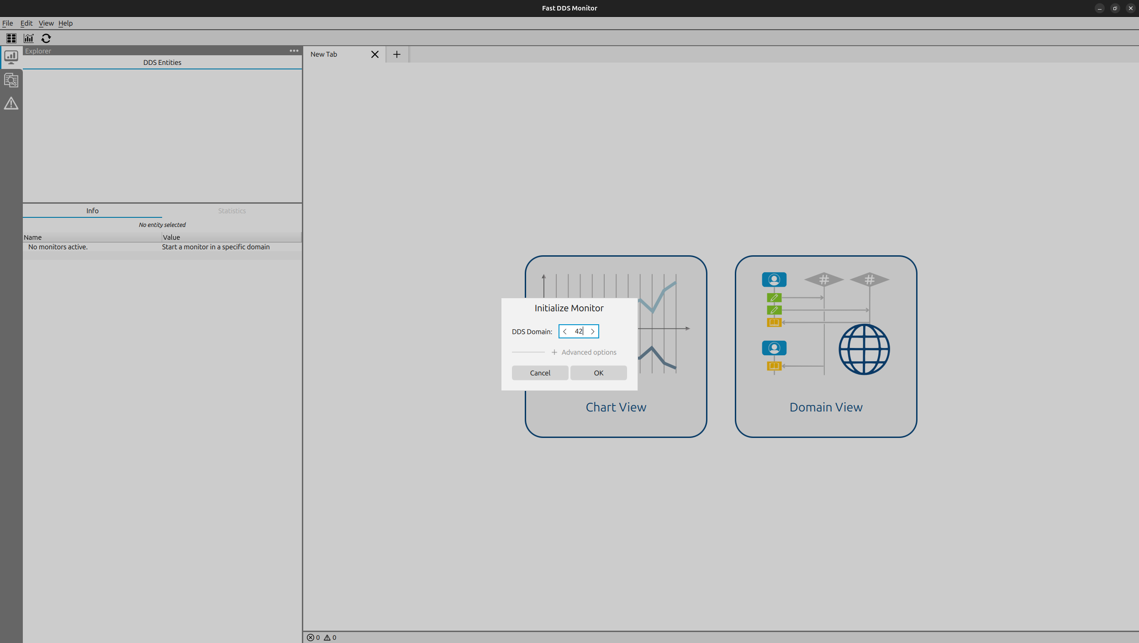Confirm the monitor with OK
Image resolution: width=1139 pixels, height=643 pixels.
point(598,373)
